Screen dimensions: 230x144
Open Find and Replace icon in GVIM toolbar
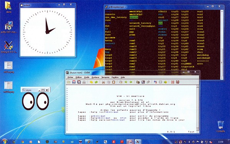(x=121, y=82)
